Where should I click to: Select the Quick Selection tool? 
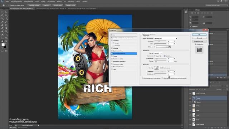(x=6, y=15)
